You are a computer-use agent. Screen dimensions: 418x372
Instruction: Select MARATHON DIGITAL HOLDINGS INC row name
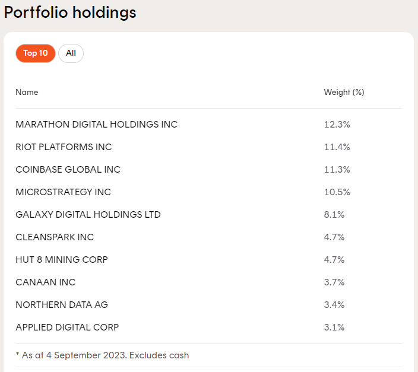[97, 125]
